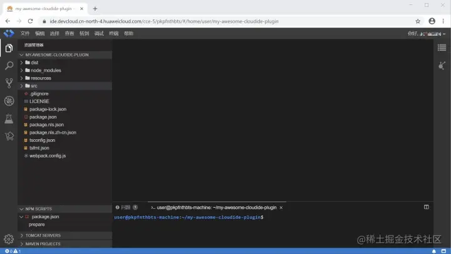Viewport: 451px width, 254px height.
Task: Collapse the NPM SCRIPTS section
Action: 21,209
